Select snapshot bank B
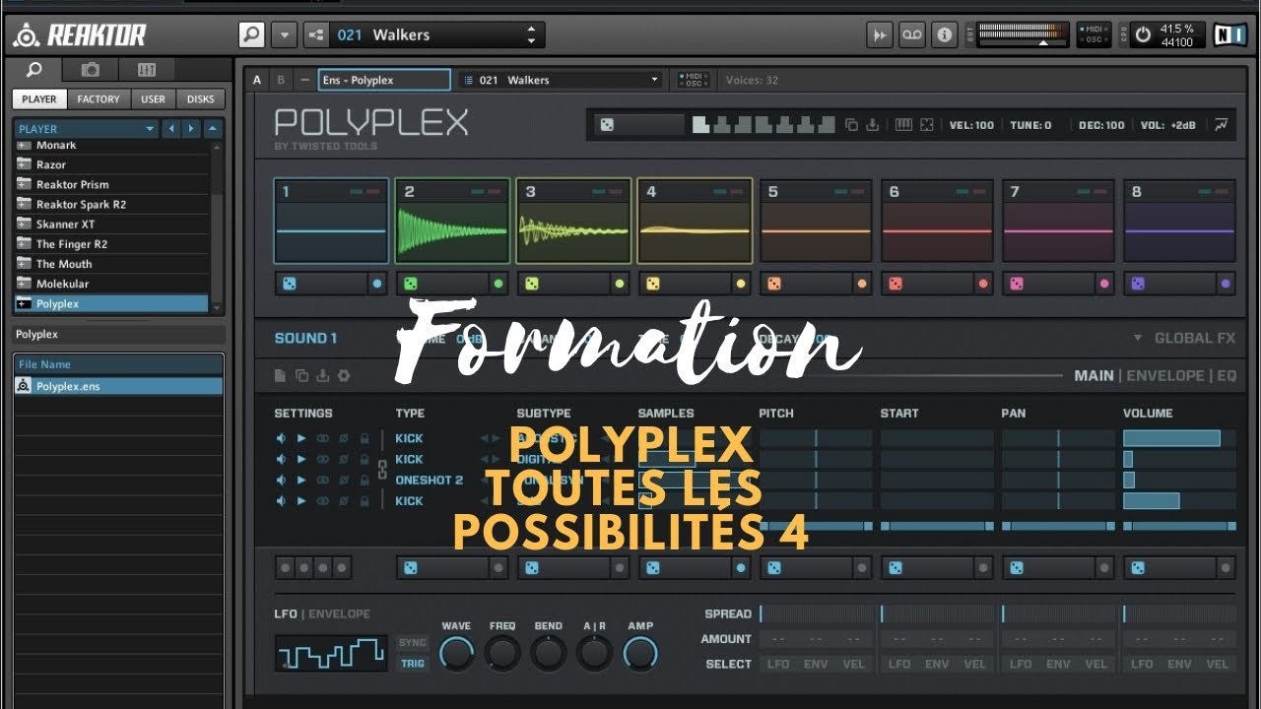The width and height of the screenshot is (1261, 709). [281, 80]
